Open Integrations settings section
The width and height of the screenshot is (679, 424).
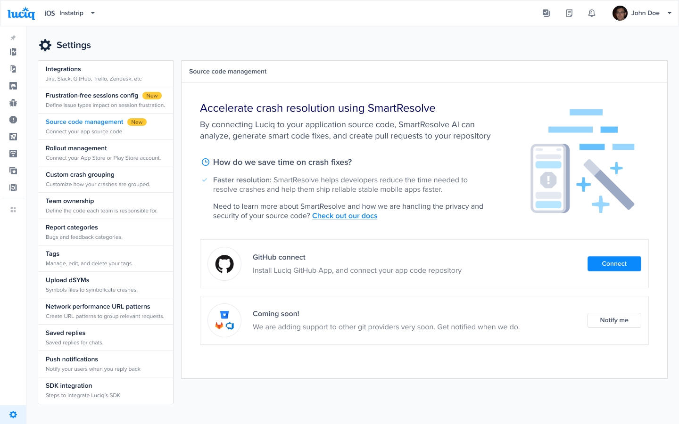coord(106,73)
